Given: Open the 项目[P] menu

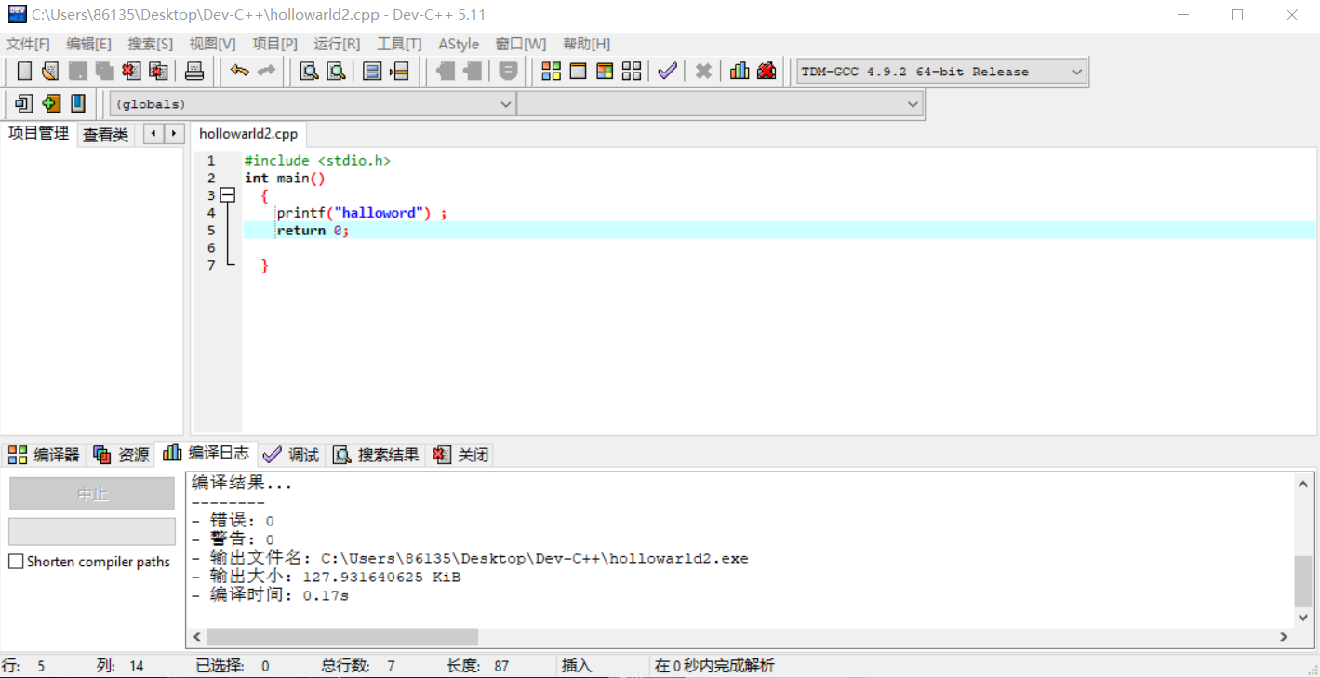Looking at the screenshot, I should point(274,44).
